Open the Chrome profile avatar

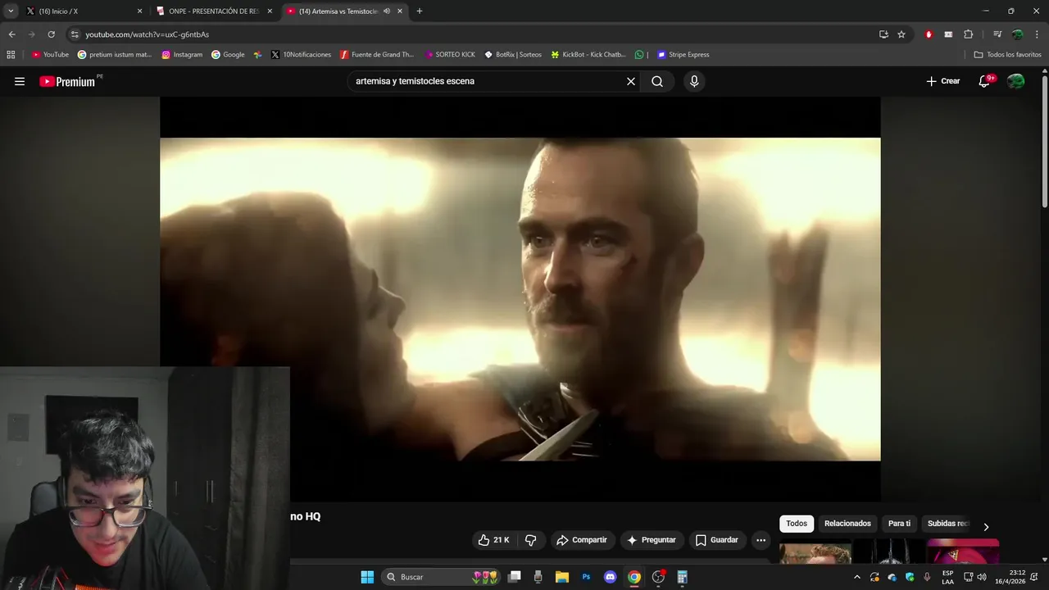pos(1017,34)
